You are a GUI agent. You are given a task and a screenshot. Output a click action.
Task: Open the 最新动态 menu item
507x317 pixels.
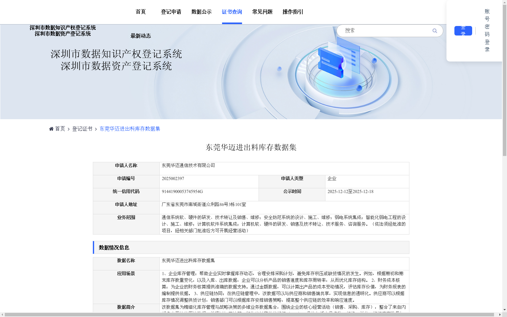141,36
